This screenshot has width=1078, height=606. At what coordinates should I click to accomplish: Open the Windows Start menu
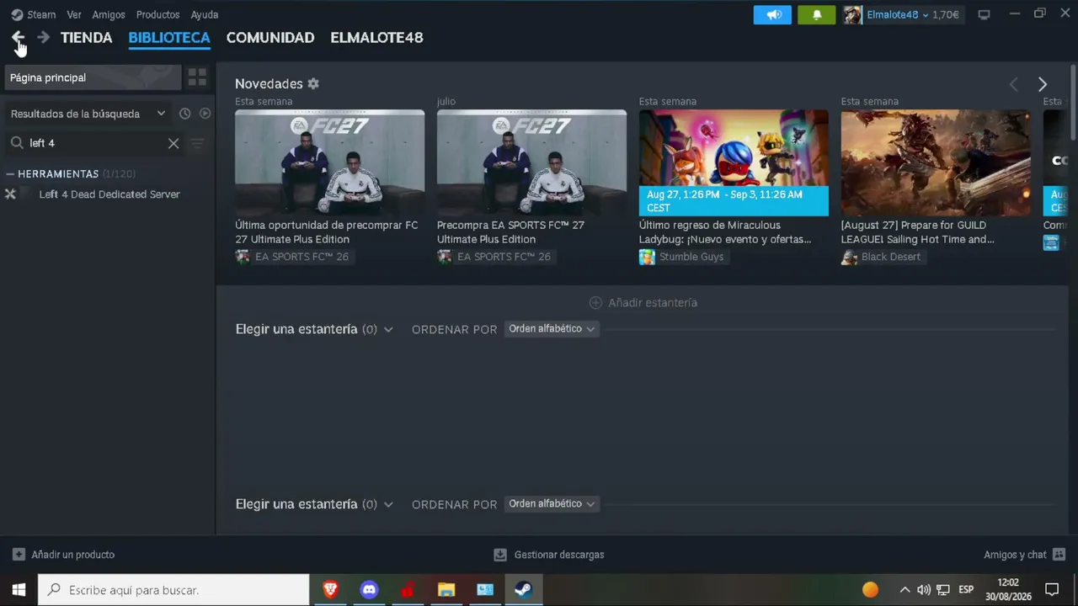19,590
